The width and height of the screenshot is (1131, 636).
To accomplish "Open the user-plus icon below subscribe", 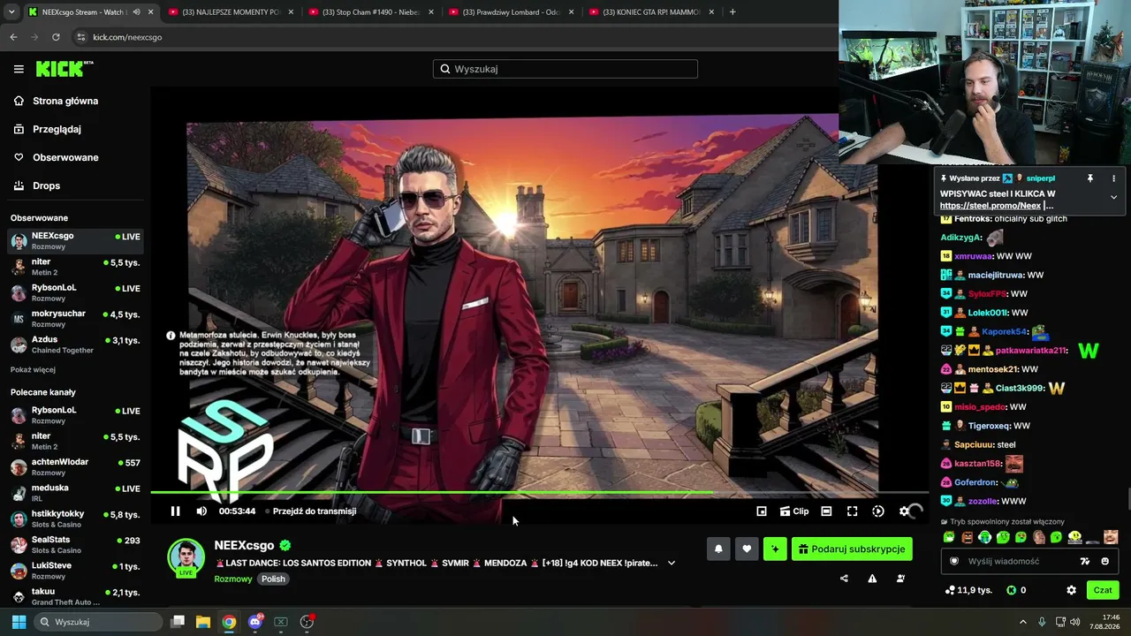I will pyautogui.click(x=900, y=579).
